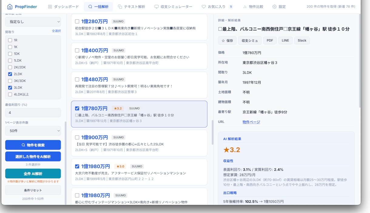Go to the お気に入り tab
This screenshot has width=370, height=213.
217,7
